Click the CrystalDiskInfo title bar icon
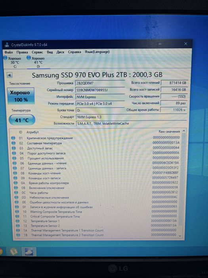 (x=7, y=44)
